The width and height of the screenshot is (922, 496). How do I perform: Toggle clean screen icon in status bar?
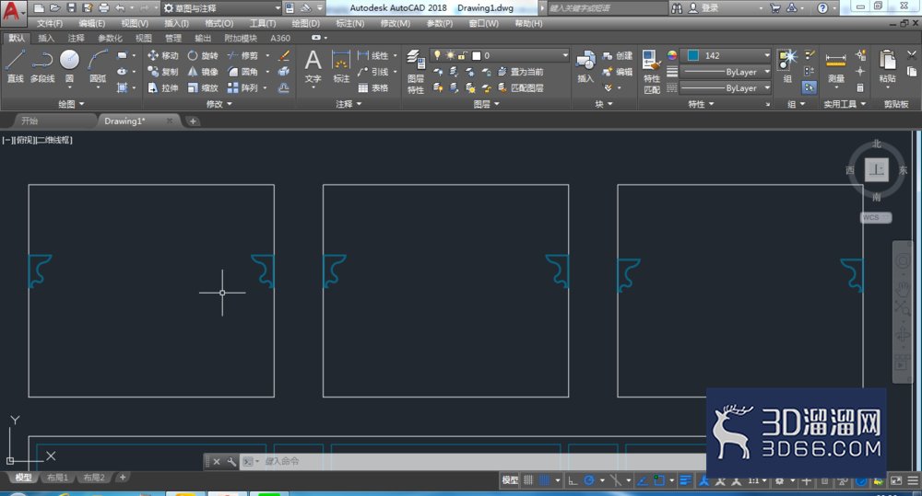896,480
